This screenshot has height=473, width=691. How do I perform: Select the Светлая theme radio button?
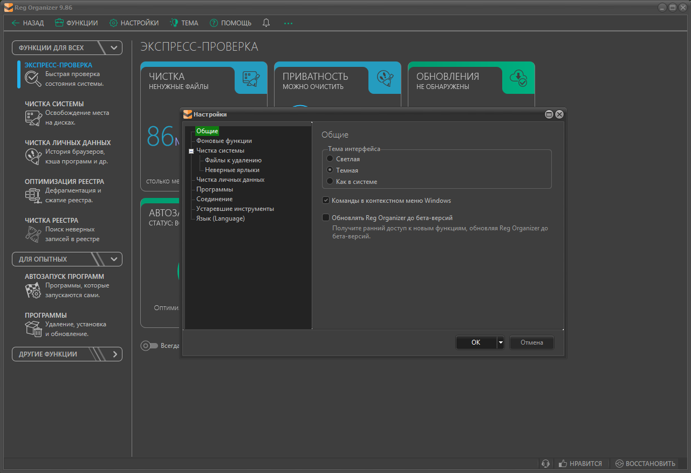click(x=330, y=159)
